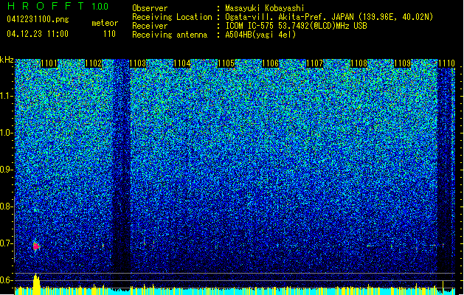Click the red meteor echo near 1101
The width and height of the screenshot is (464, 295).
click(x=36, y=246)
